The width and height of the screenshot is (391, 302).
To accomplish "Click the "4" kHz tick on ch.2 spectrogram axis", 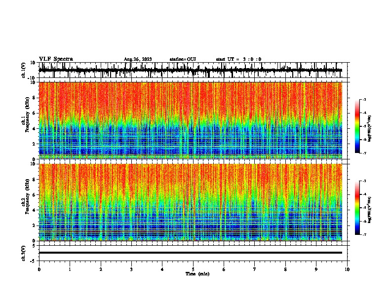I will pyautogui.click(x=35, y=210).
